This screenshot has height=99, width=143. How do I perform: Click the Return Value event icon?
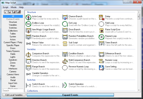pos(28,44)
